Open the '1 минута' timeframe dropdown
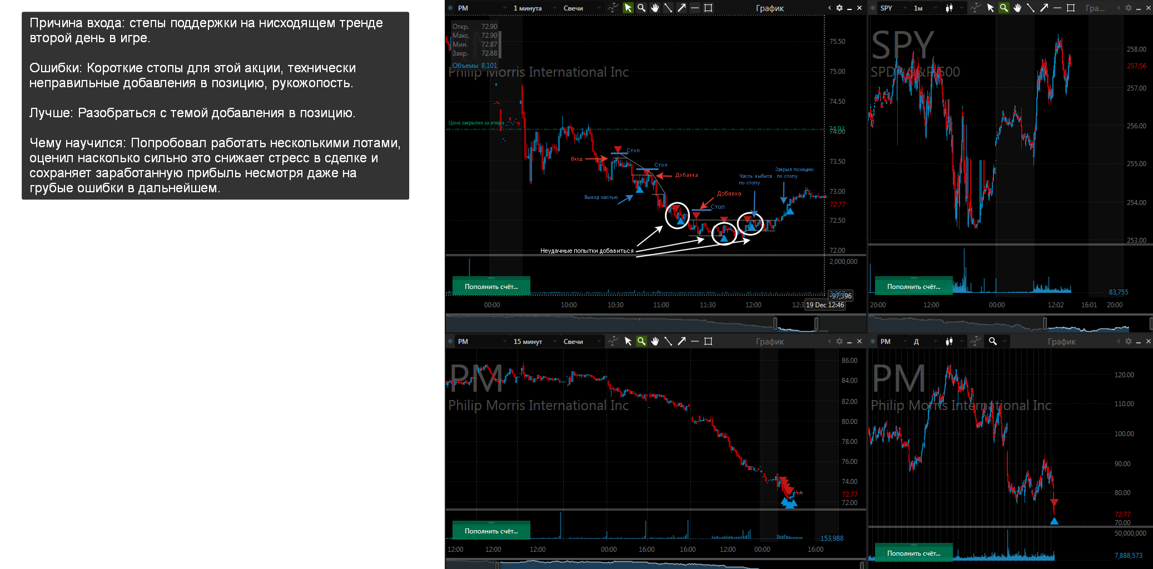 coord(534,8)
